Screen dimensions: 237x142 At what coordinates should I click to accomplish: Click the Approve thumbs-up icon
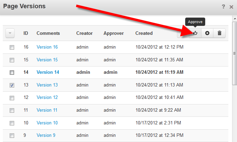pyautogui.click(x=196, y=33)
